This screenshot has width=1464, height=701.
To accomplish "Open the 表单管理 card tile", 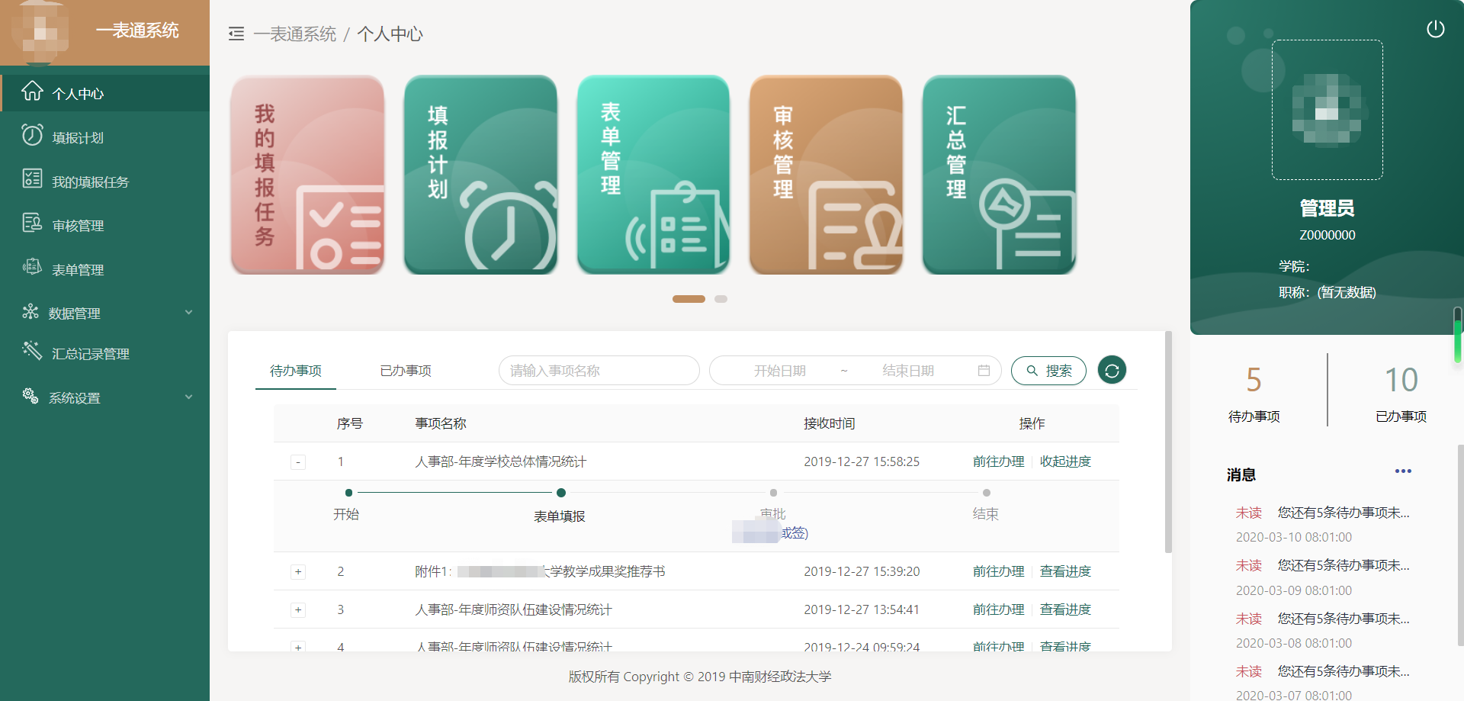I will pyautogui.click(x=653, y=175).
